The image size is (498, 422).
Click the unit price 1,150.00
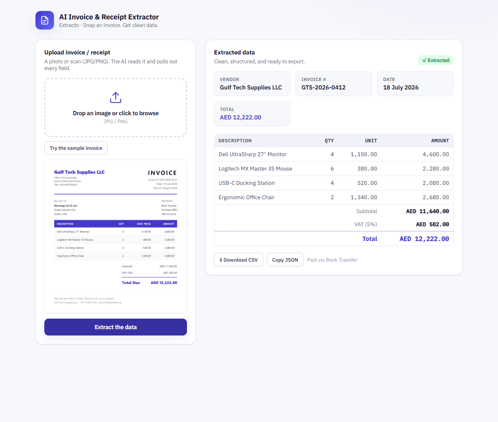pos(364,154)
